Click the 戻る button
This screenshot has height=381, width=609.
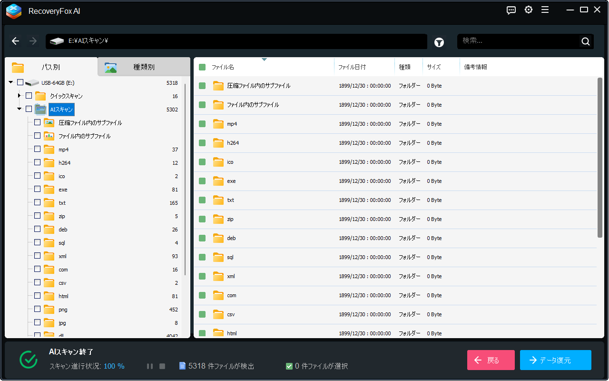pyautogui.click(x=491, y=360)
